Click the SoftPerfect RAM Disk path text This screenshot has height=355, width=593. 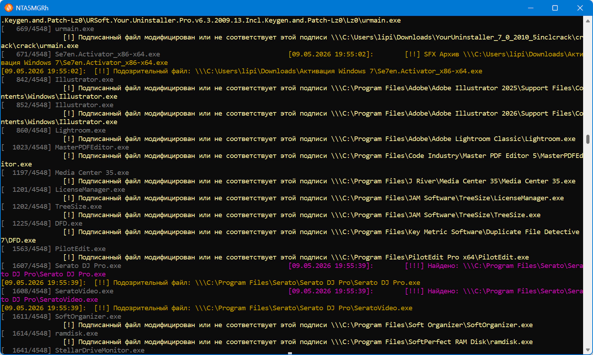coord(432,342)
